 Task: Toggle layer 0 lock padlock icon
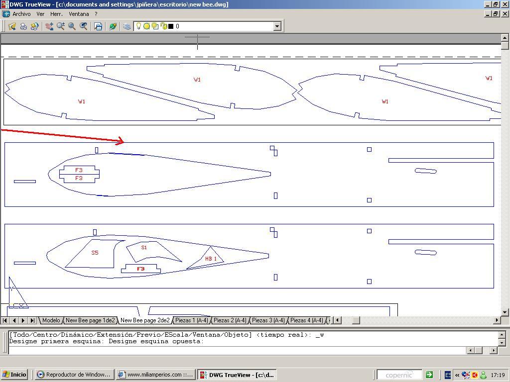163,26
